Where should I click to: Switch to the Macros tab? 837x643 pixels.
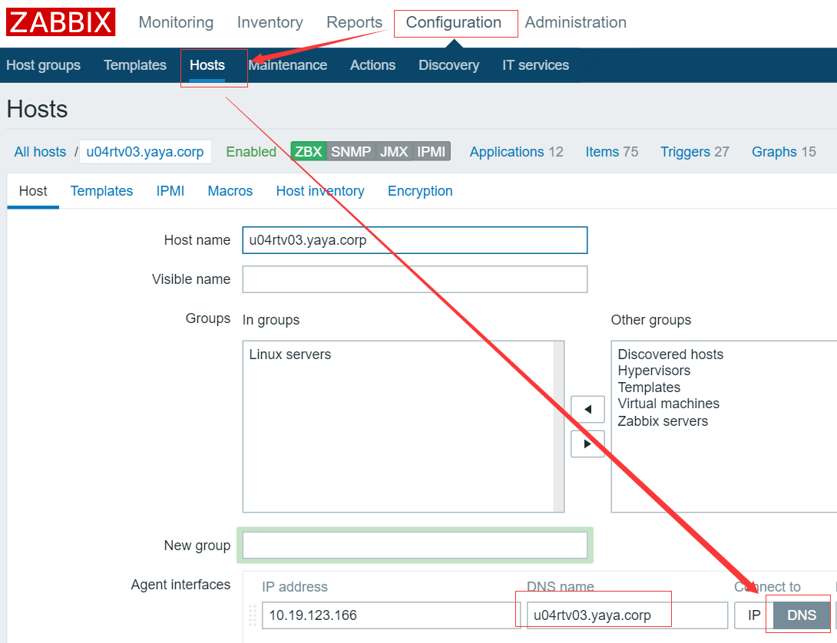pos(230,190)
